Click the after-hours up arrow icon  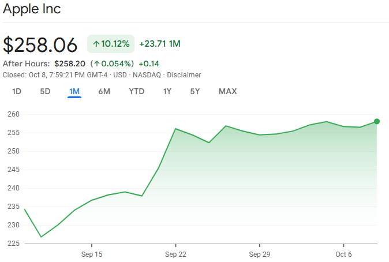[96, 63]
